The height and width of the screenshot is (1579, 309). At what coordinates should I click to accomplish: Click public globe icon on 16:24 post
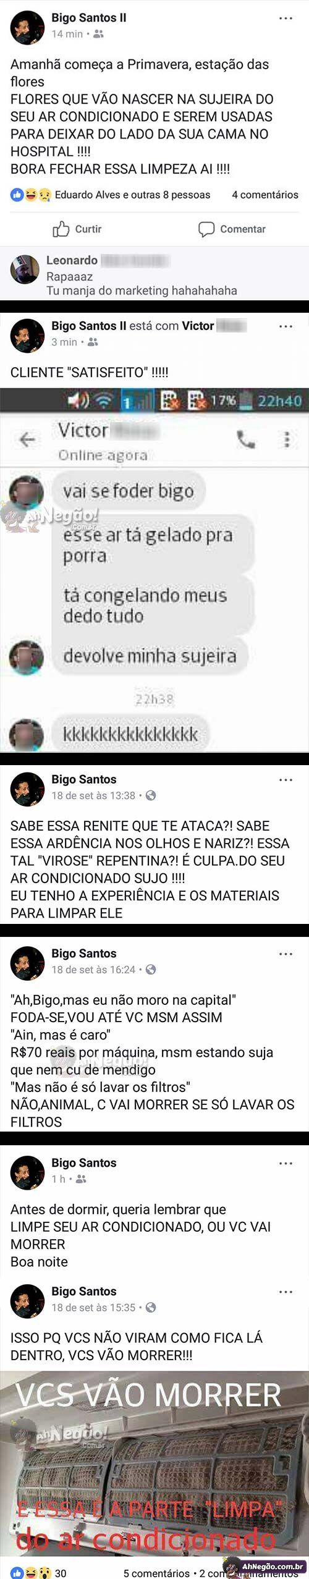click(x=151, y=970)
